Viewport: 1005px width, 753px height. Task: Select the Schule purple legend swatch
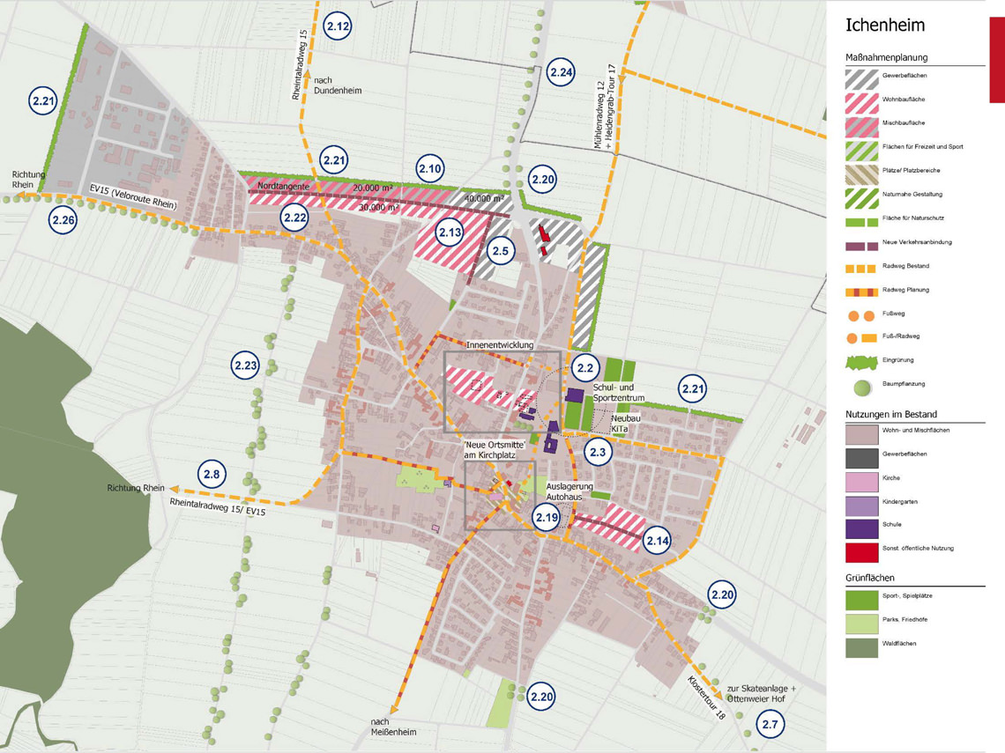pyautogui.click(x=861, y=528)
